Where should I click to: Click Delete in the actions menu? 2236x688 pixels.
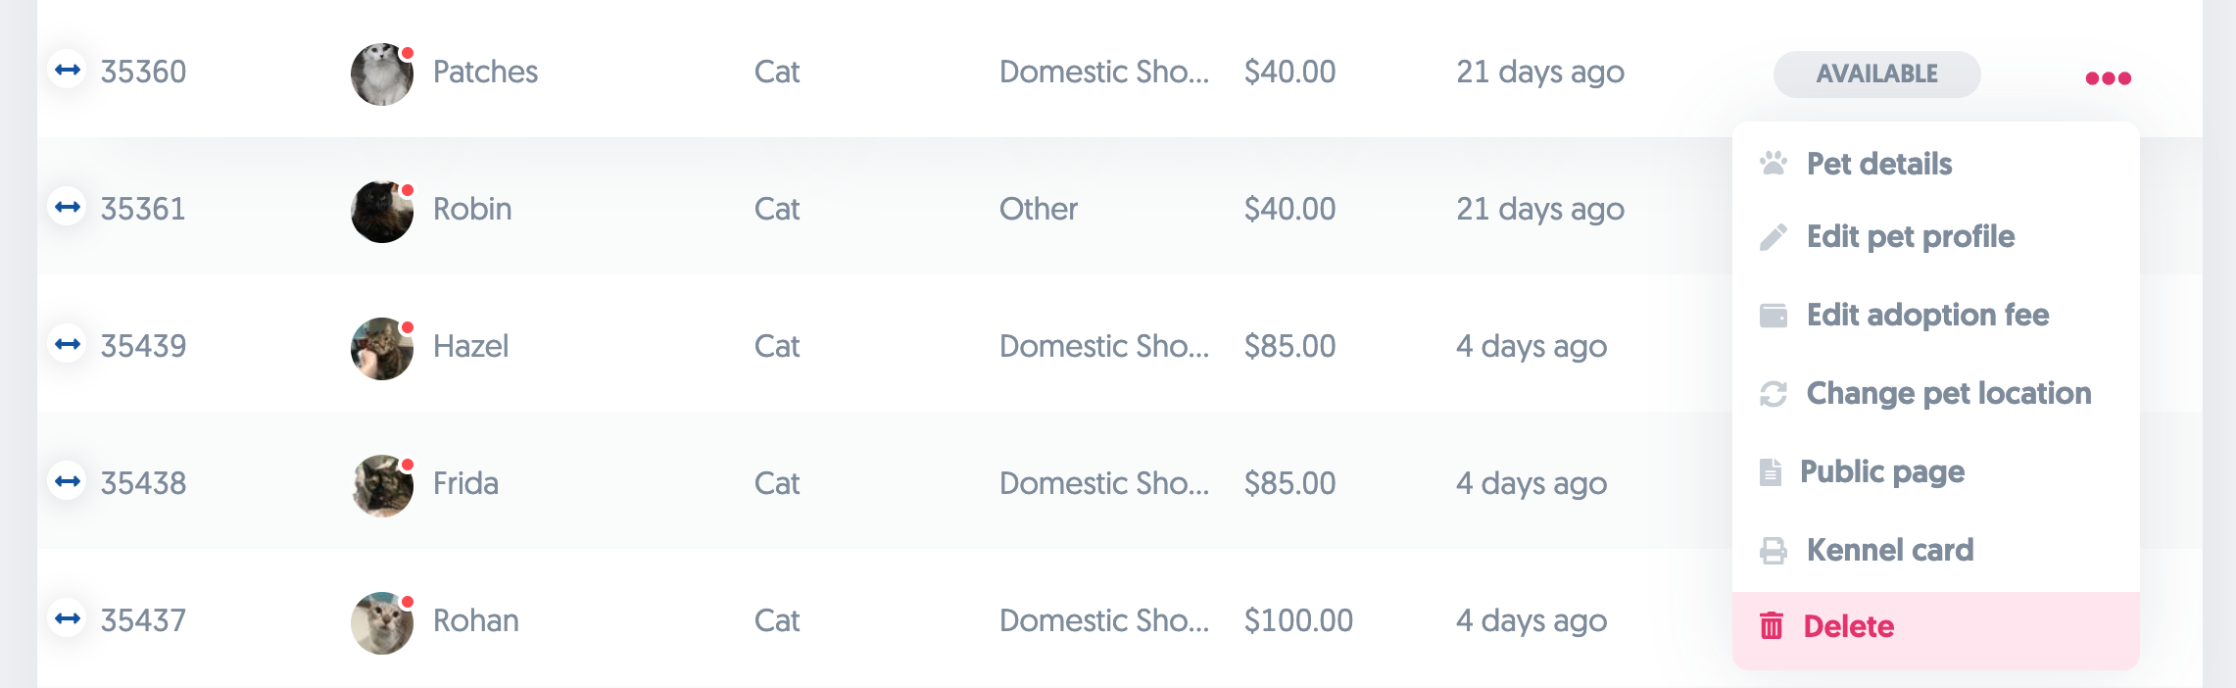pos(1848,626)
